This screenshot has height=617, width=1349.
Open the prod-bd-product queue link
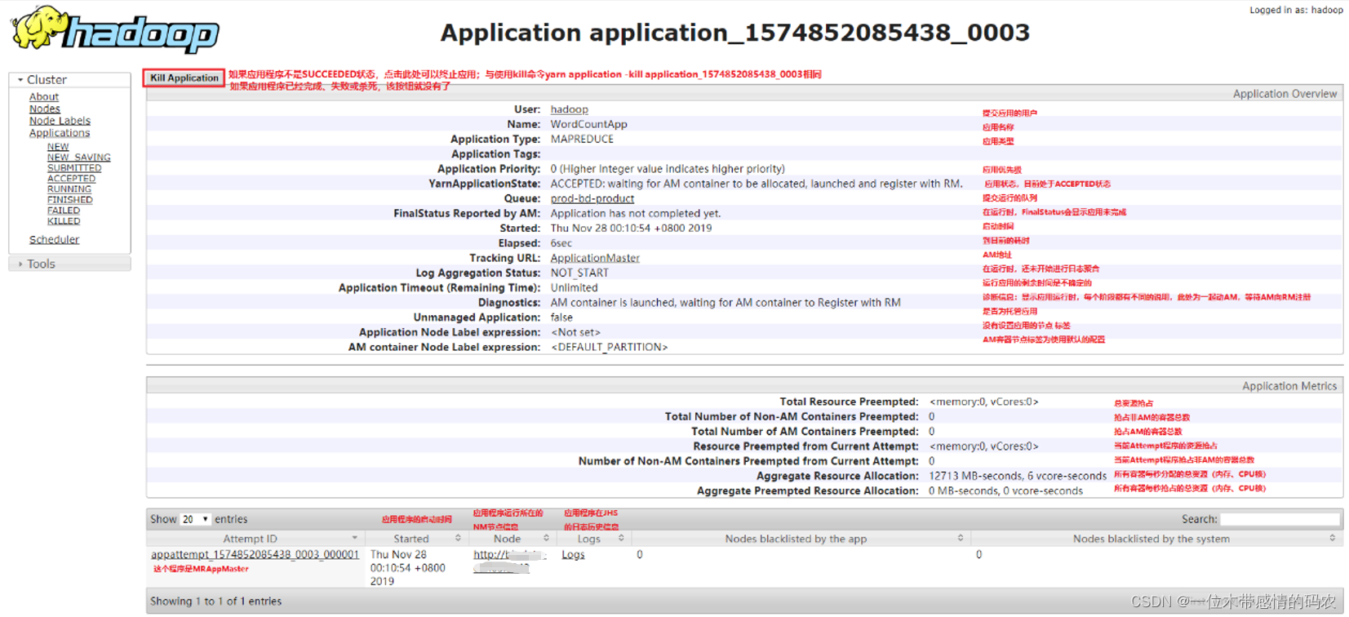coord(592,198)
